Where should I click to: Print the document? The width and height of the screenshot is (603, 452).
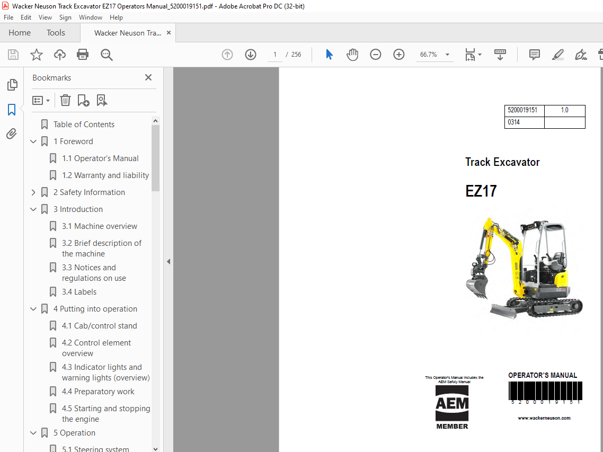point(83,55)
